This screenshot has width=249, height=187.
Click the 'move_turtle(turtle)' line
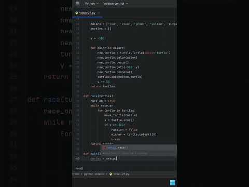121,115
